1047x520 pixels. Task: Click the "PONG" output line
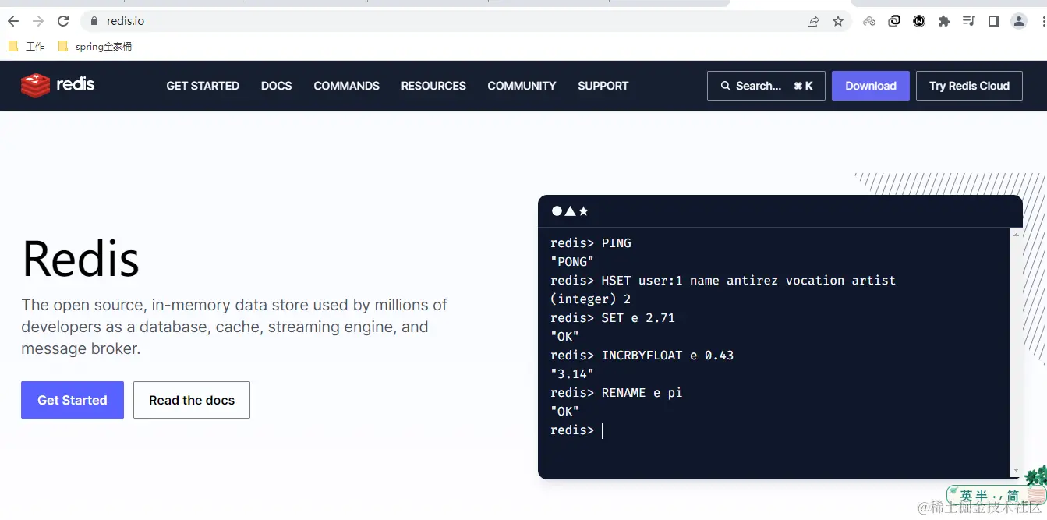pos(572,262)
